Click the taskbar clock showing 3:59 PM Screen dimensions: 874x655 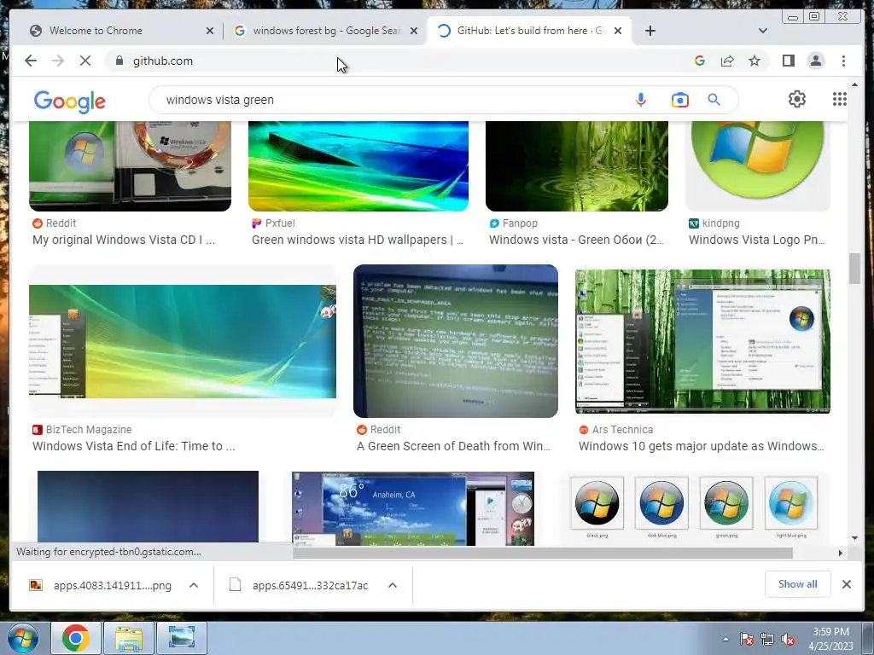(830, 638)
